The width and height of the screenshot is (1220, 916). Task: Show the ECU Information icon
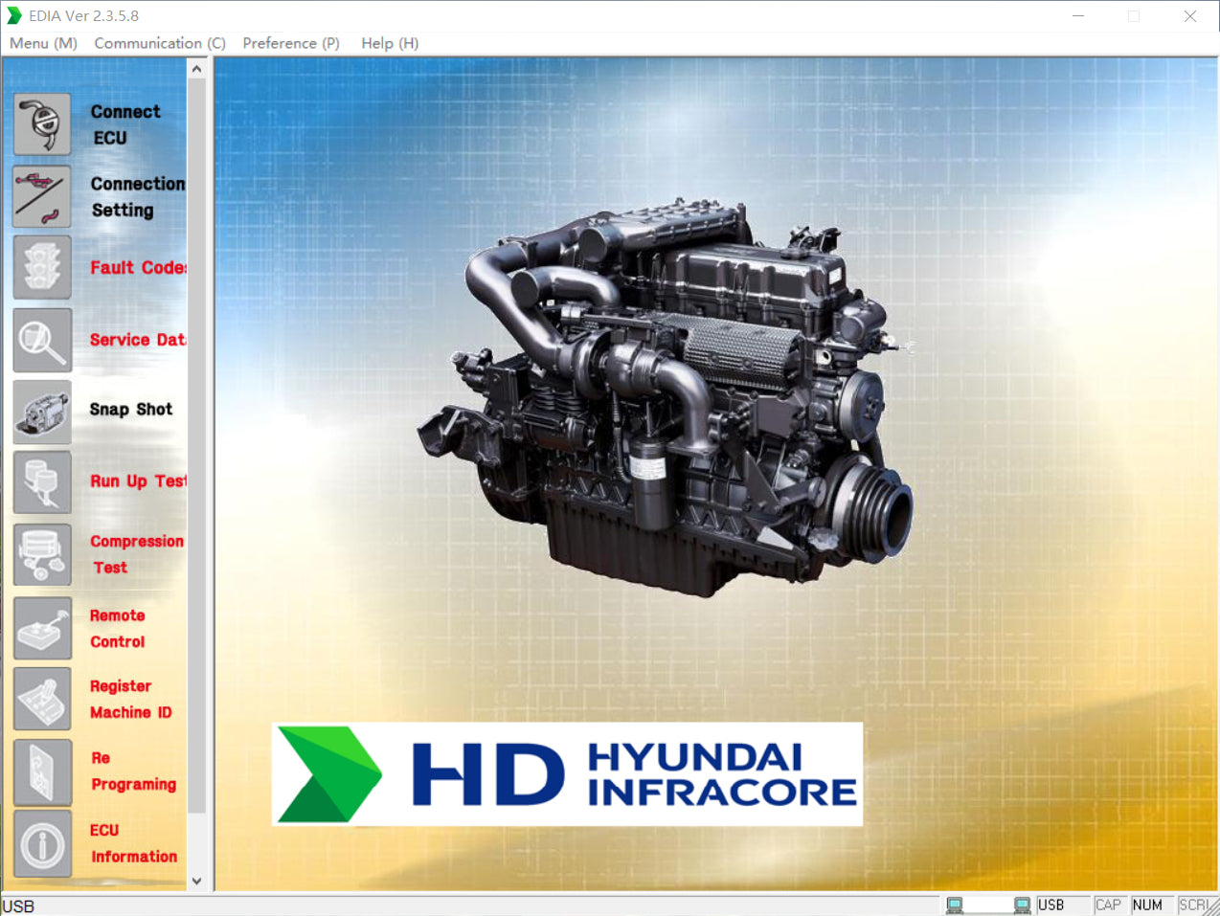[42, 843]
